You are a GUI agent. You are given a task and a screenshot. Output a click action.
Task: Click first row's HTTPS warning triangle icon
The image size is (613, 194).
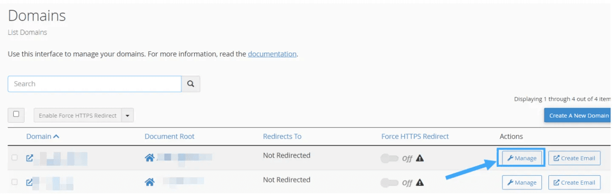point(420,158)
